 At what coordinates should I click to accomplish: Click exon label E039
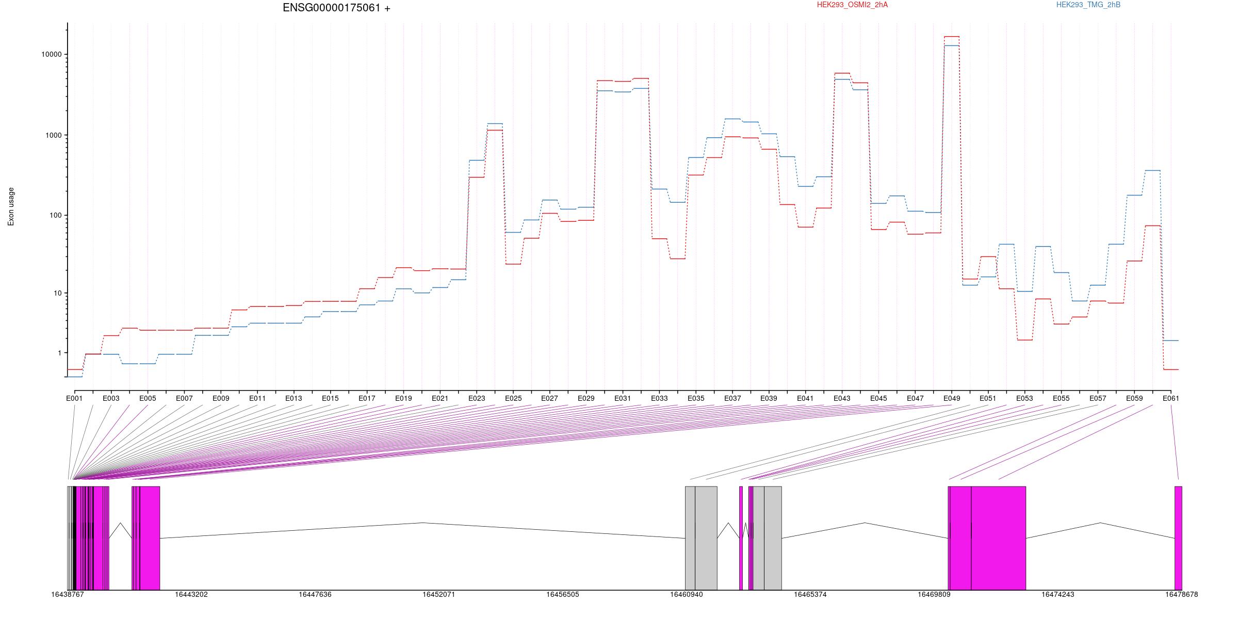point(769,398)
